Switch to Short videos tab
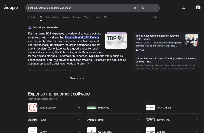The height and width of the screenshot is (133, 204). point(52,17)
